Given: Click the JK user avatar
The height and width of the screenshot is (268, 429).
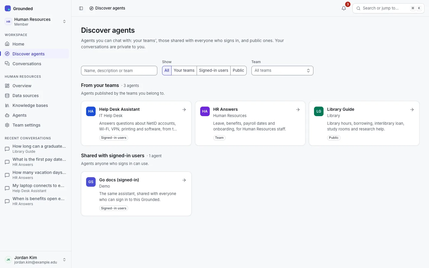Looking at the screenshot, I should pos(8,260).
